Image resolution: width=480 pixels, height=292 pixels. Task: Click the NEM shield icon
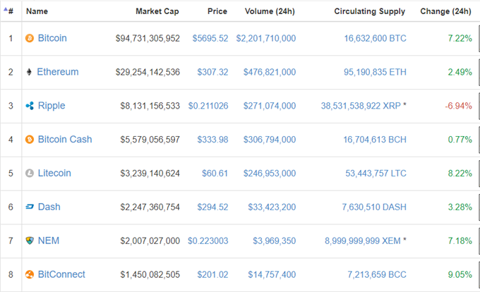(x=30, y=241)
